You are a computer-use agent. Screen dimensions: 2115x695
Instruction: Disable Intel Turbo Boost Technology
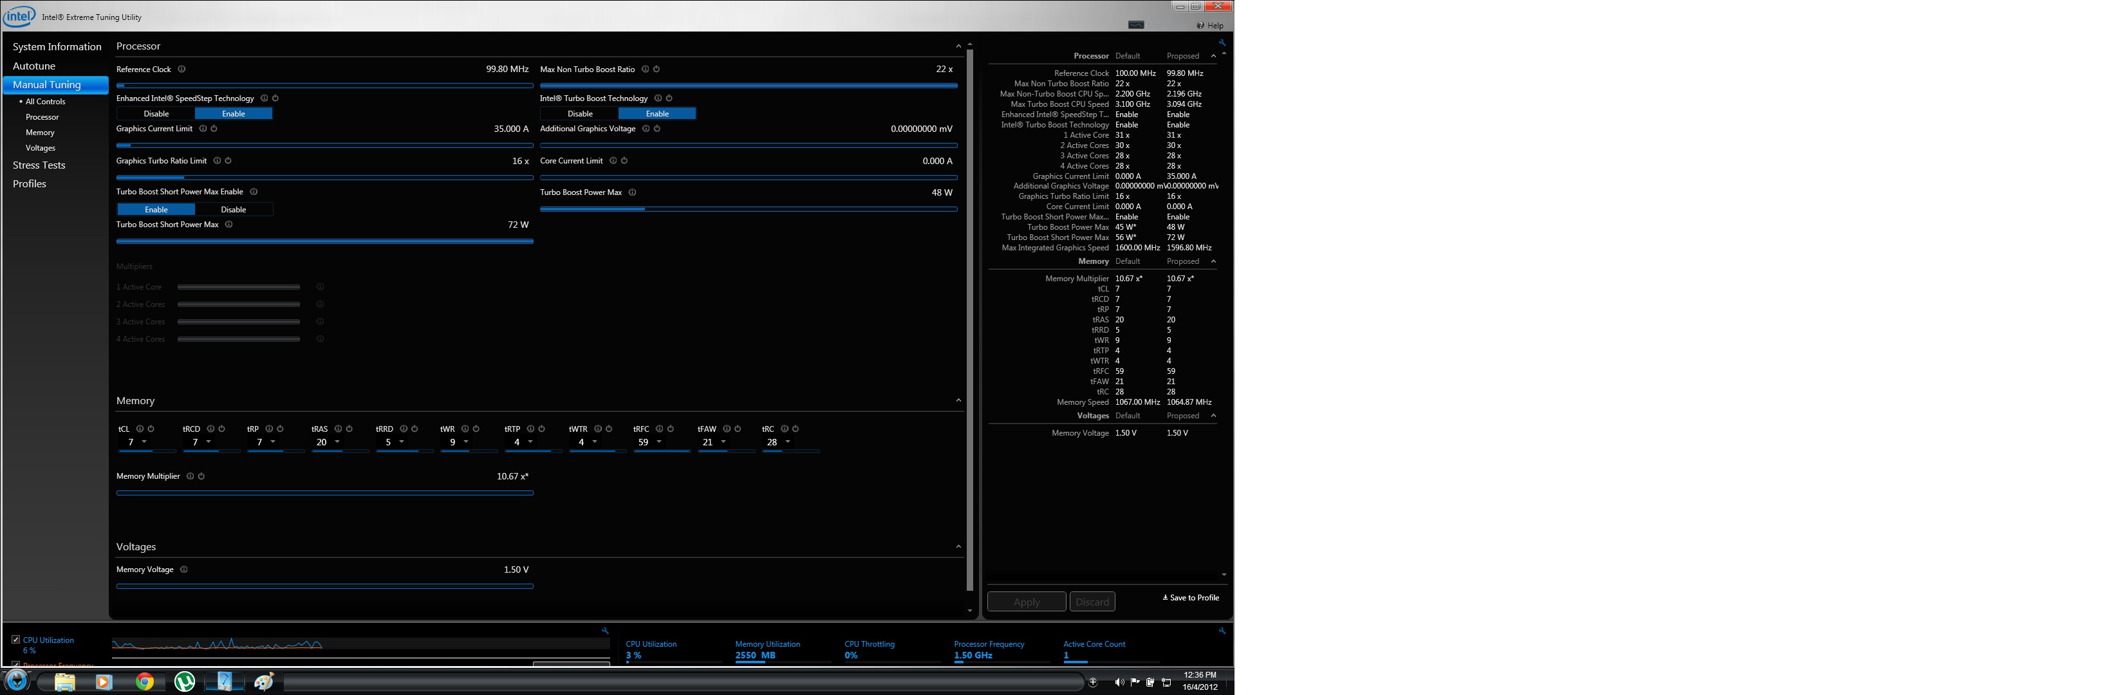pos(580,114)
